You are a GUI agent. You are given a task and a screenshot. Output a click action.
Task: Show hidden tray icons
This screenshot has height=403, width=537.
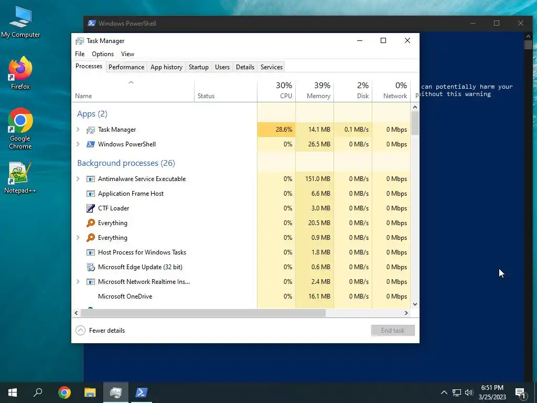click(444, 393)
